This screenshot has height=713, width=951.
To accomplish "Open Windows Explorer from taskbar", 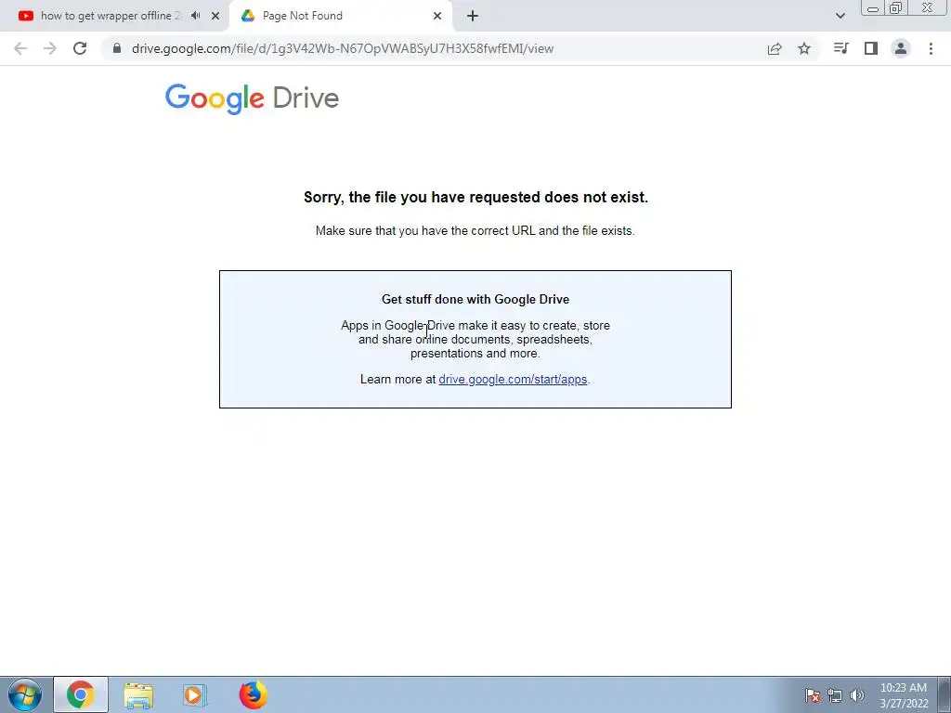I will (x=138, y=694).
